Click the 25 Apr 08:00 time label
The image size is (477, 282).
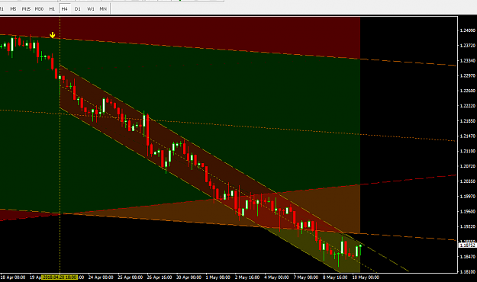point(131,277)
